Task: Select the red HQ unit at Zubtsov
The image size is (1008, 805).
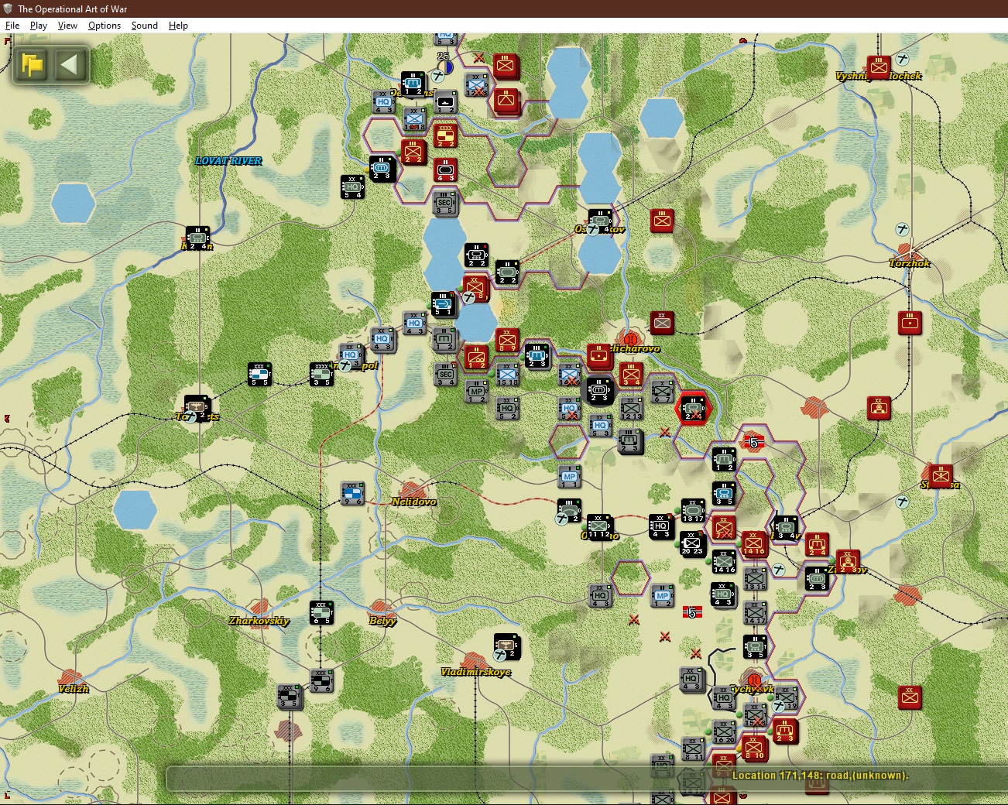Action: click(x=848, y=561)
